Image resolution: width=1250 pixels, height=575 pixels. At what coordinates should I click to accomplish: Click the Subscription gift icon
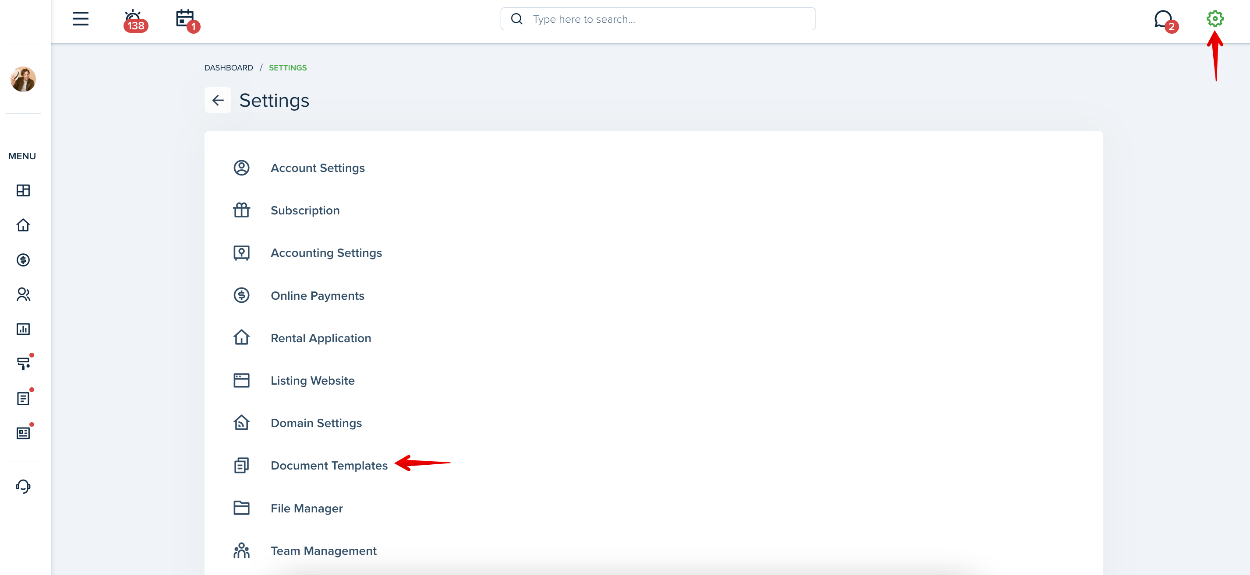tap(242, 210)
